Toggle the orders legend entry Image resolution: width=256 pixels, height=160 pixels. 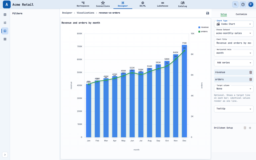point(203,31)
